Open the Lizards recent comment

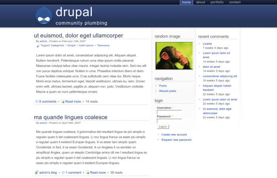pos(207,44)
